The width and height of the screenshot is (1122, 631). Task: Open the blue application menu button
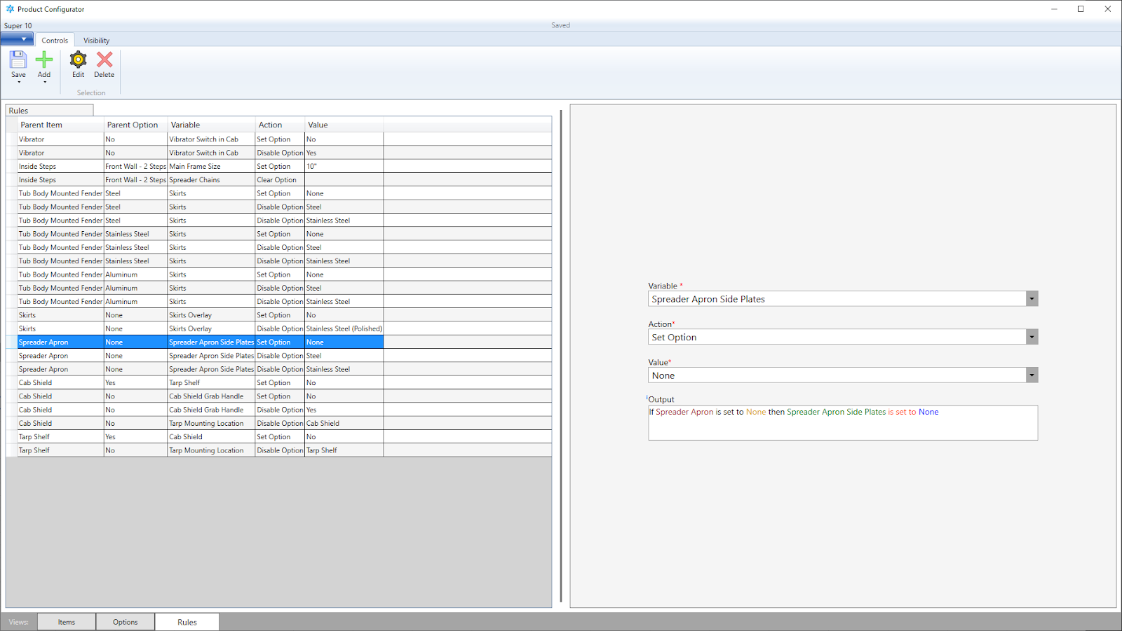(x=17, y=39)
